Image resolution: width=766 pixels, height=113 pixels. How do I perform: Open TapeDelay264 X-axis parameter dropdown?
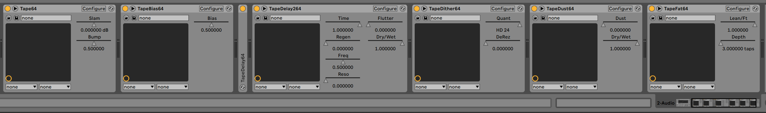point(270,87)
